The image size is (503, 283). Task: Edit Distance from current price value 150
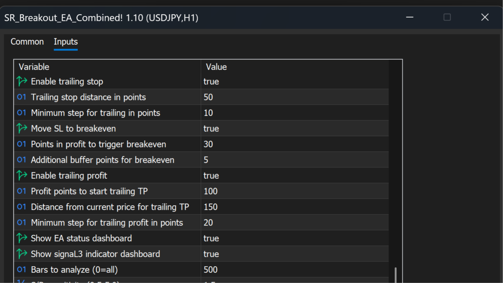click(x=210, y=207)
